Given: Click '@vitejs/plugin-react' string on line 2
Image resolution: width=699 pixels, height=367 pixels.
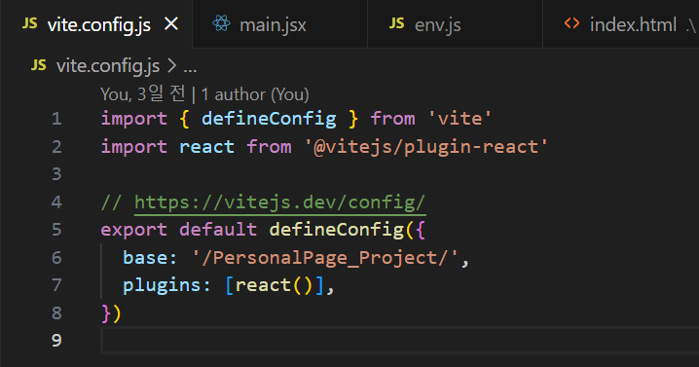Looking at the screenshot, I should click(426, 147).
